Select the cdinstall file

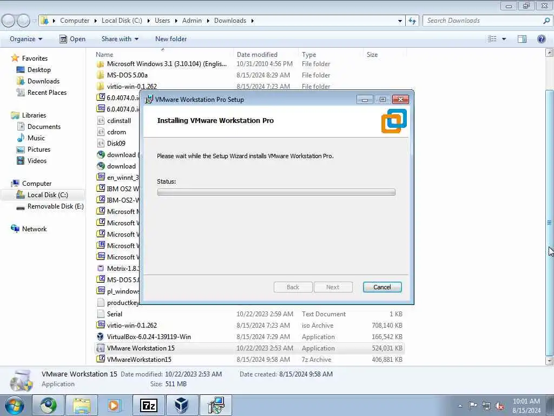(x=119, y=121)
